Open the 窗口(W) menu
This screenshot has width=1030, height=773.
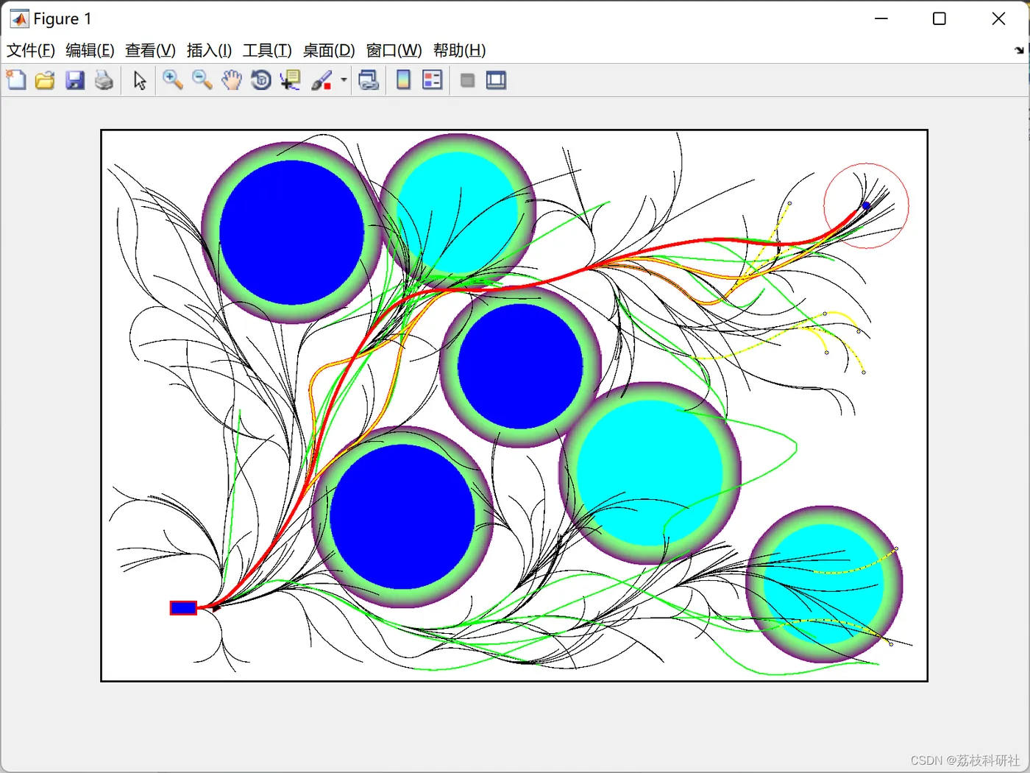(x=394, y=50)
